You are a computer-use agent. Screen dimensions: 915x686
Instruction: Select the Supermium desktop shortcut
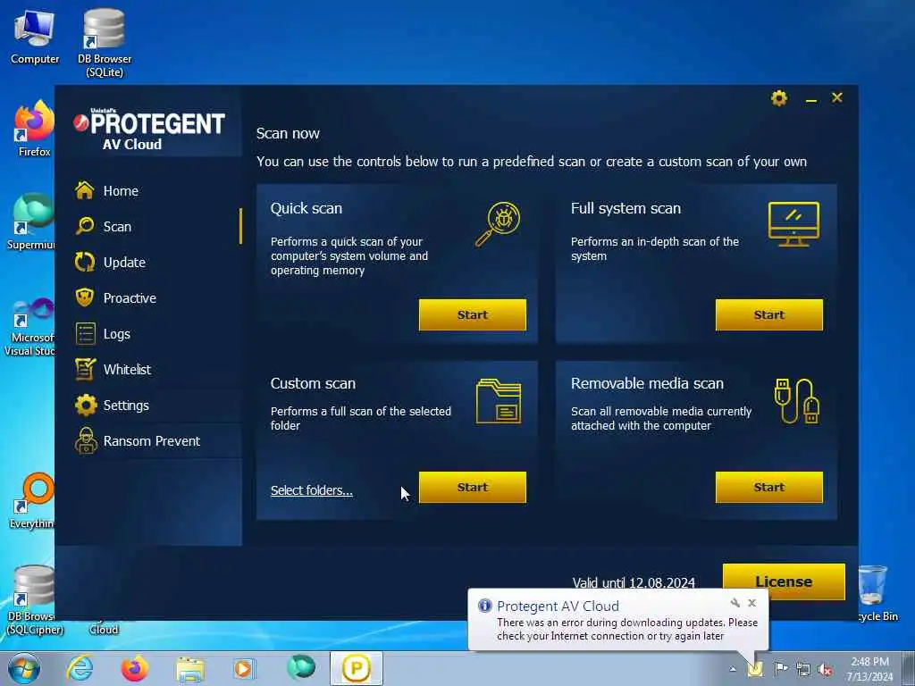coord(31,222)
